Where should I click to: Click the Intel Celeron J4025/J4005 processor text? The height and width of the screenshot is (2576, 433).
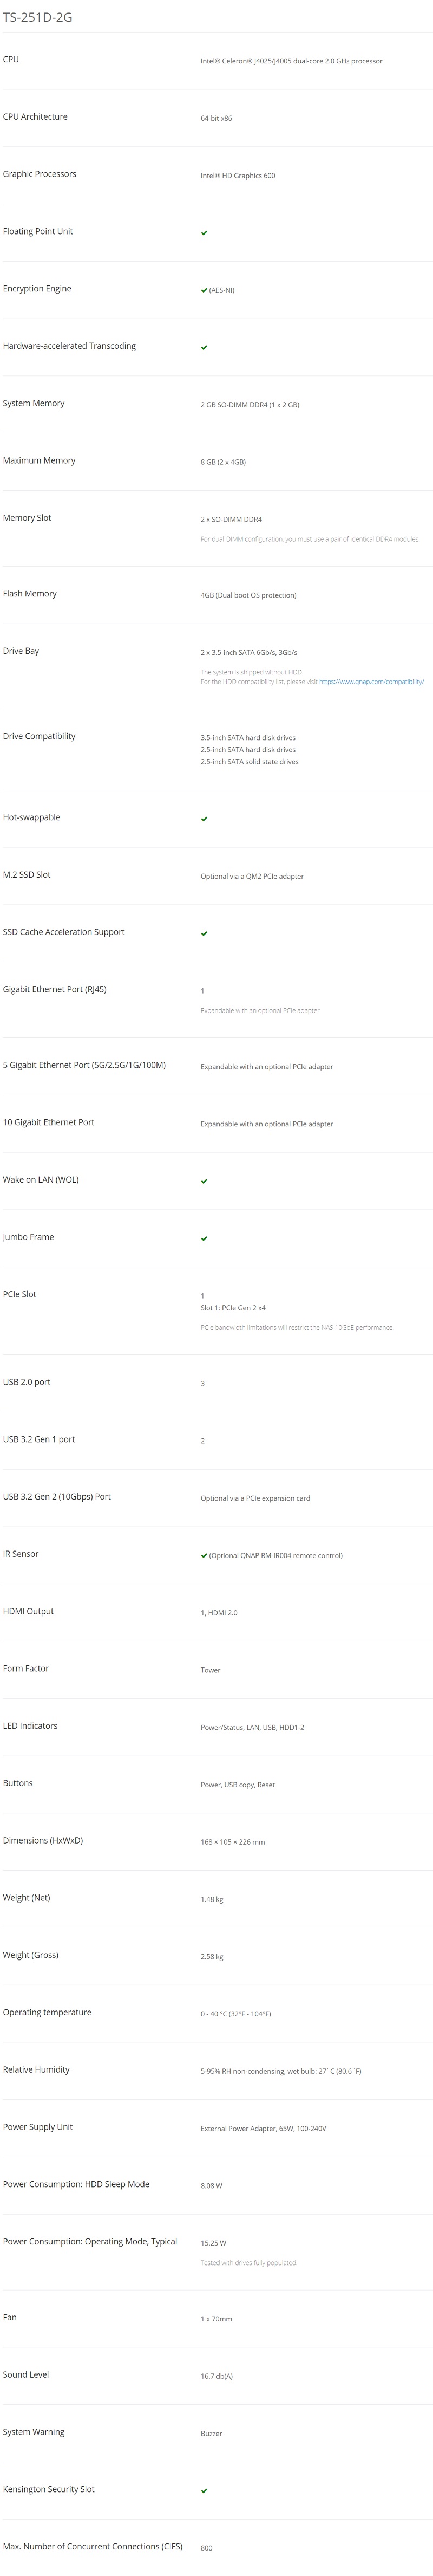pyautogui.click(x=291, y=61)
